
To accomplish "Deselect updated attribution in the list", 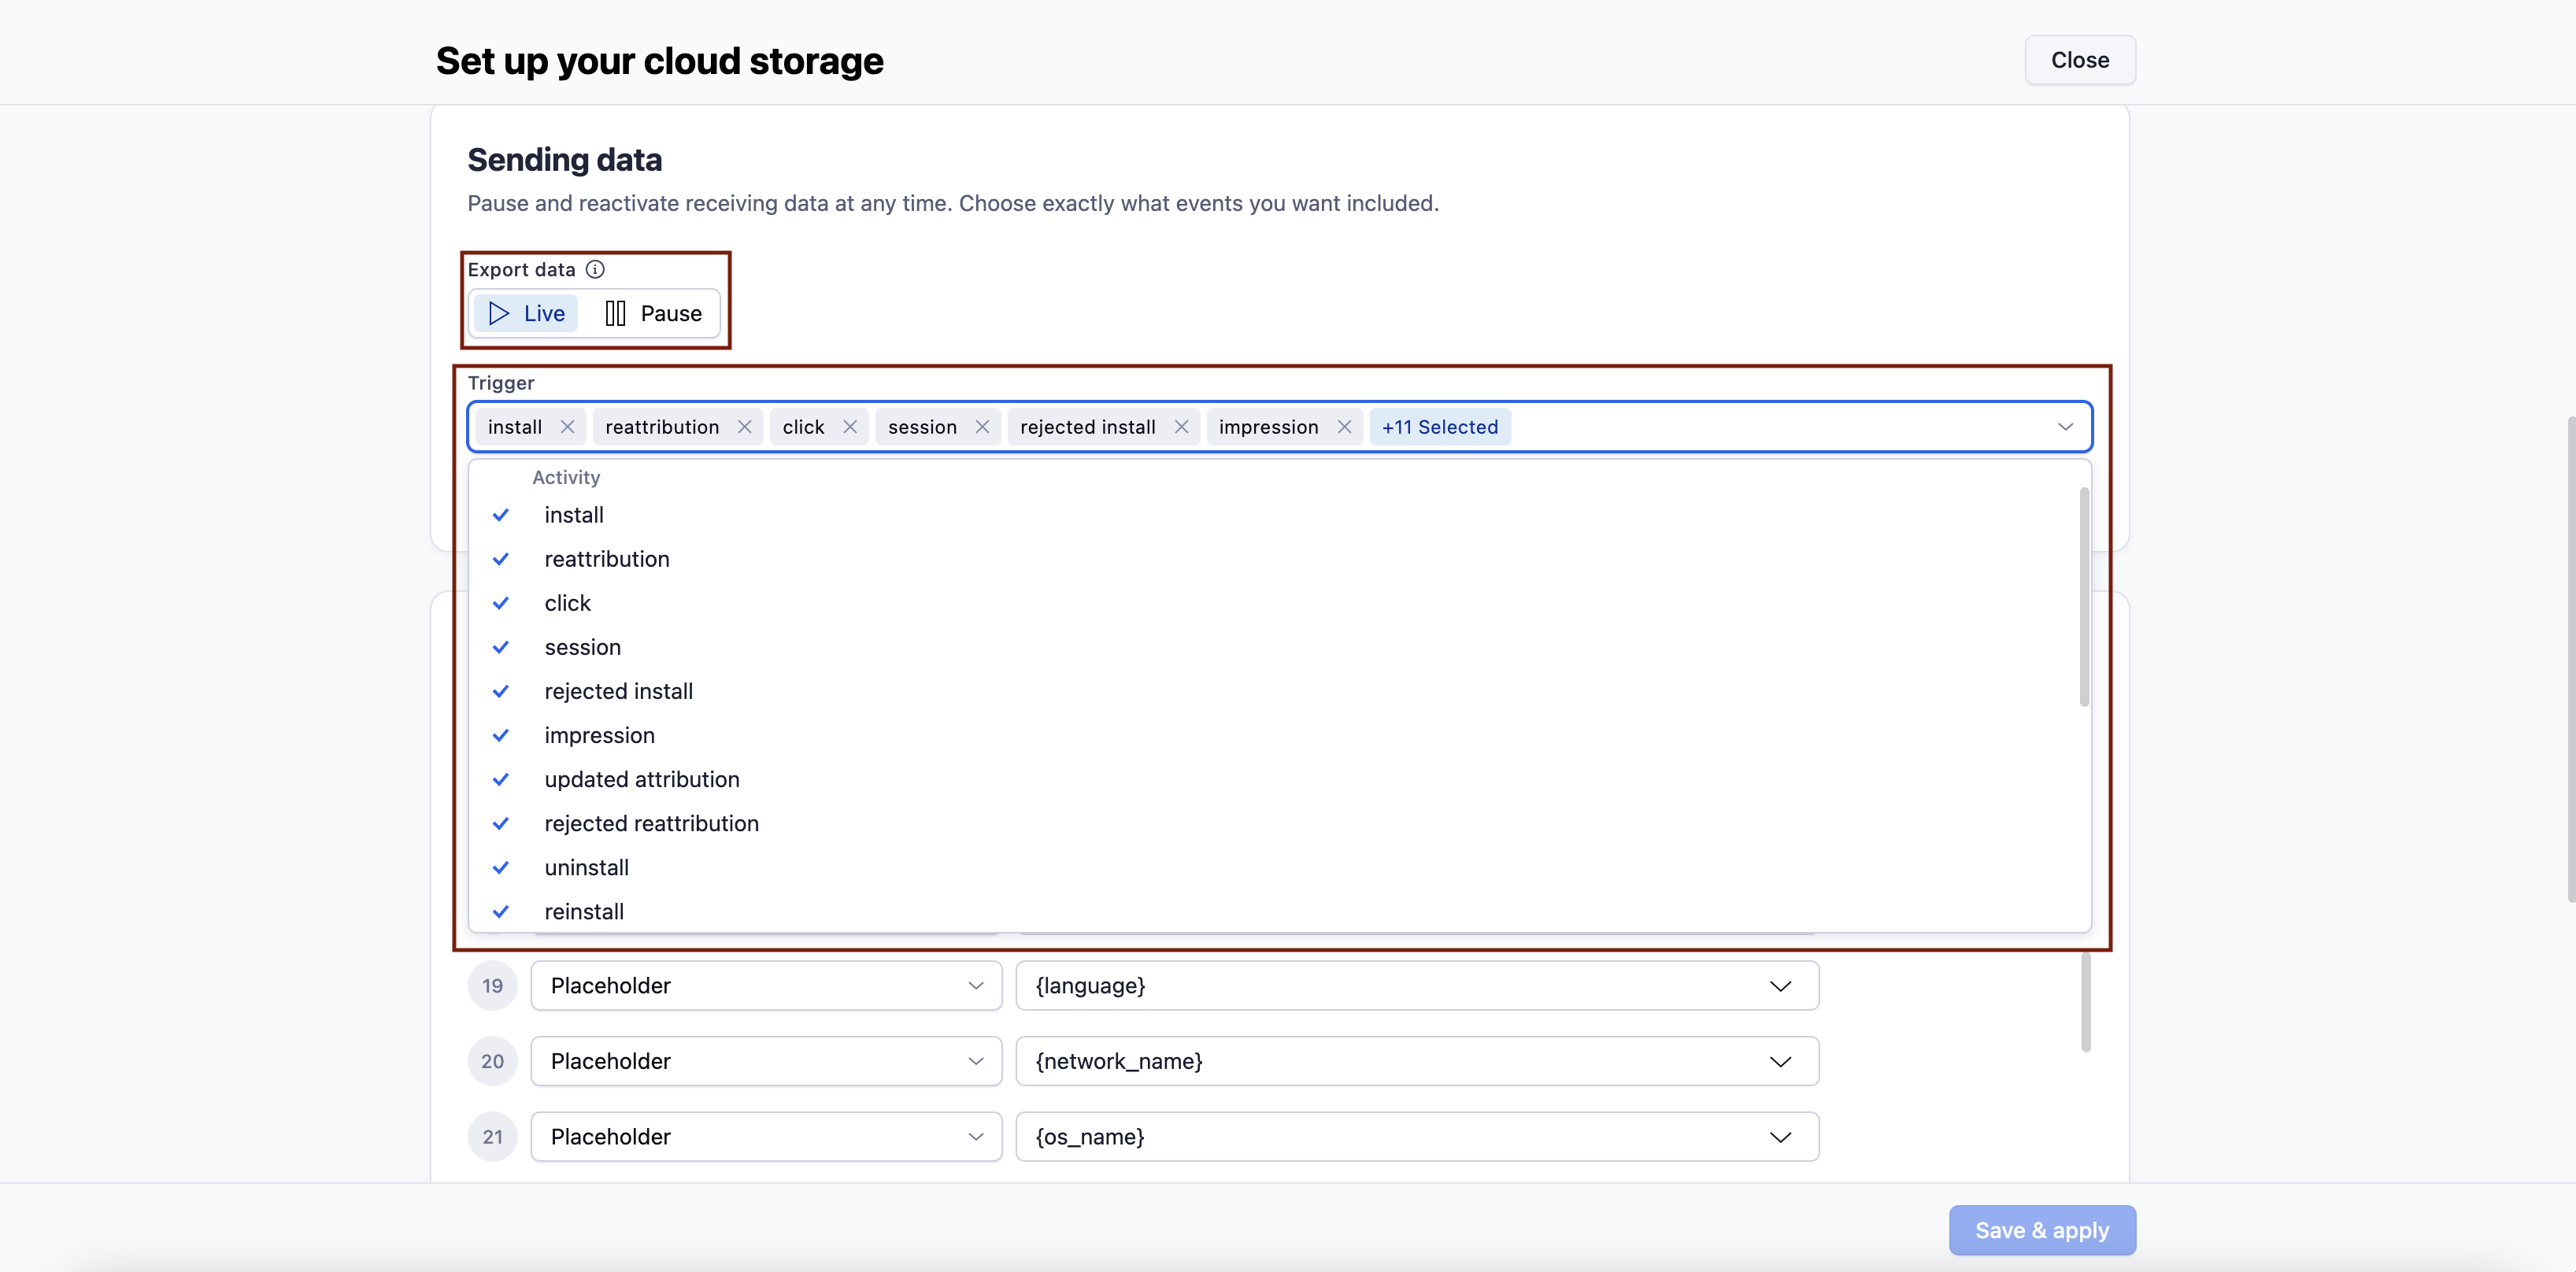I will pos(641,779).
